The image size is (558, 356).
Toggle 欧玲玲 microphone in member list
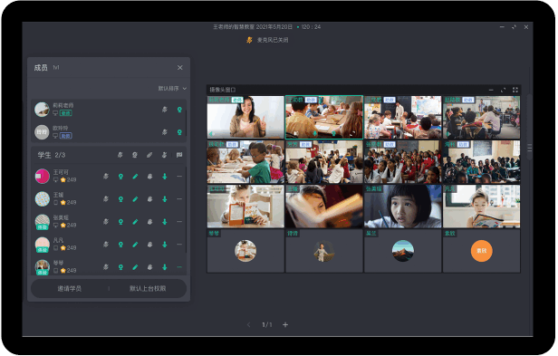pos(165,132)
